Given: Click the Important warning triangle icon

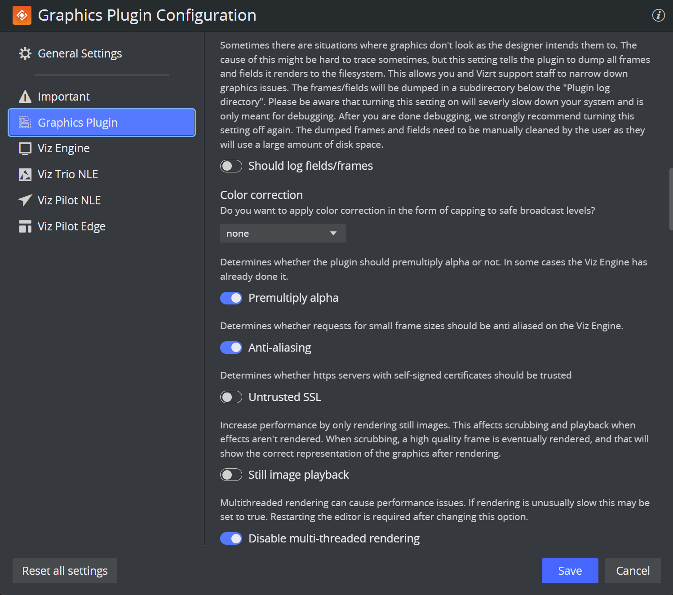Looking at the screenshot, I should coord(25,97).
